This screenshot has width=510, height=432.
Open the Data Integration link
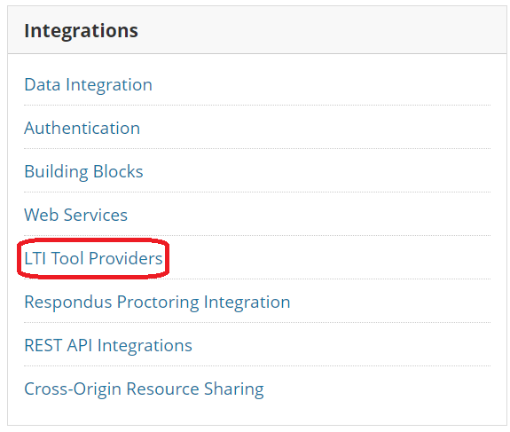tap(88, 85)
